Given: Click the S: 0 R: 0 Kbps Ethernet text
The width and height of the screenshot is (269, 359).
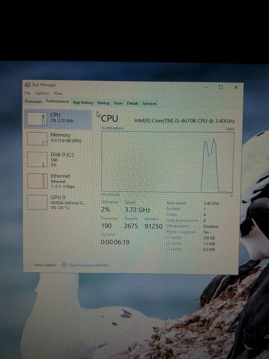Looking at the screenshot, I should [x=63, y=186].
